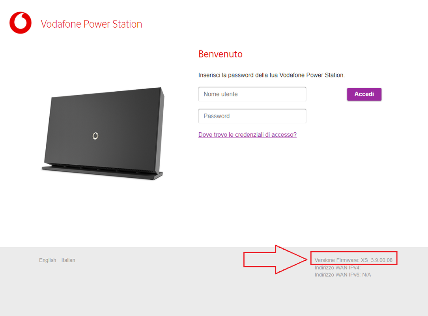Click the Vodafone logo icon

coord(21,23)
